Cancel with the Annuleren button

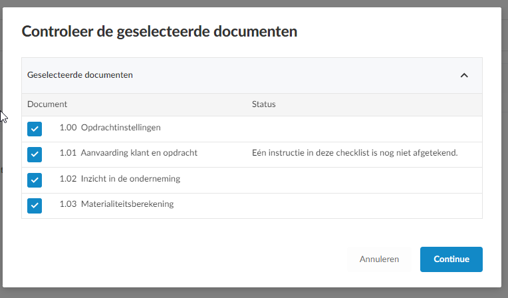pos(379,259)
